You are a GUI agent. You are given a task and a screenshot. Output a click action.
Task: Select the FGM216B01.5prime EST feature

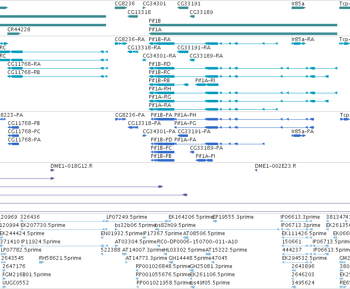[4, 279]
